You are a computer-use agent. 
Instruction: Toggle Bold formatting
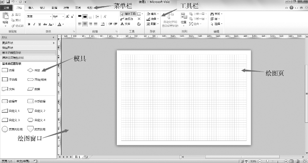coord(29,24)
